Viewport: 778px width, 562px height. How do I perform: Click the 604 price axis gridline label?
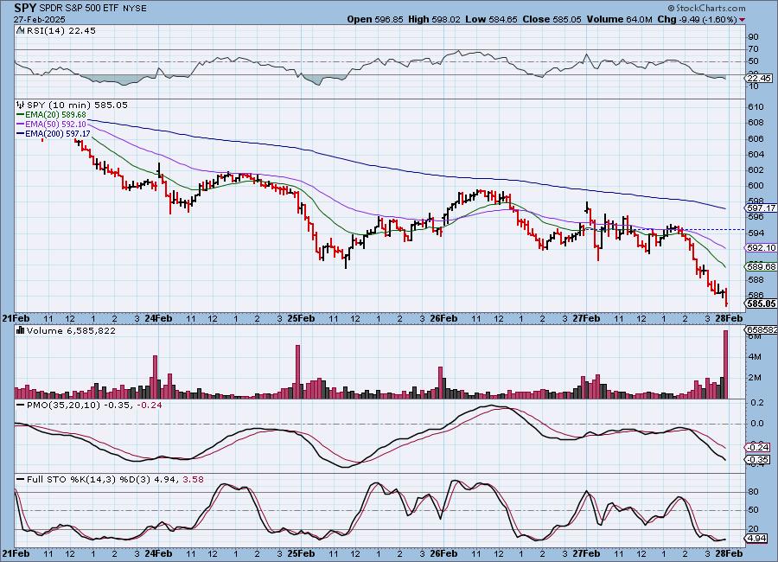coord(756,155)
